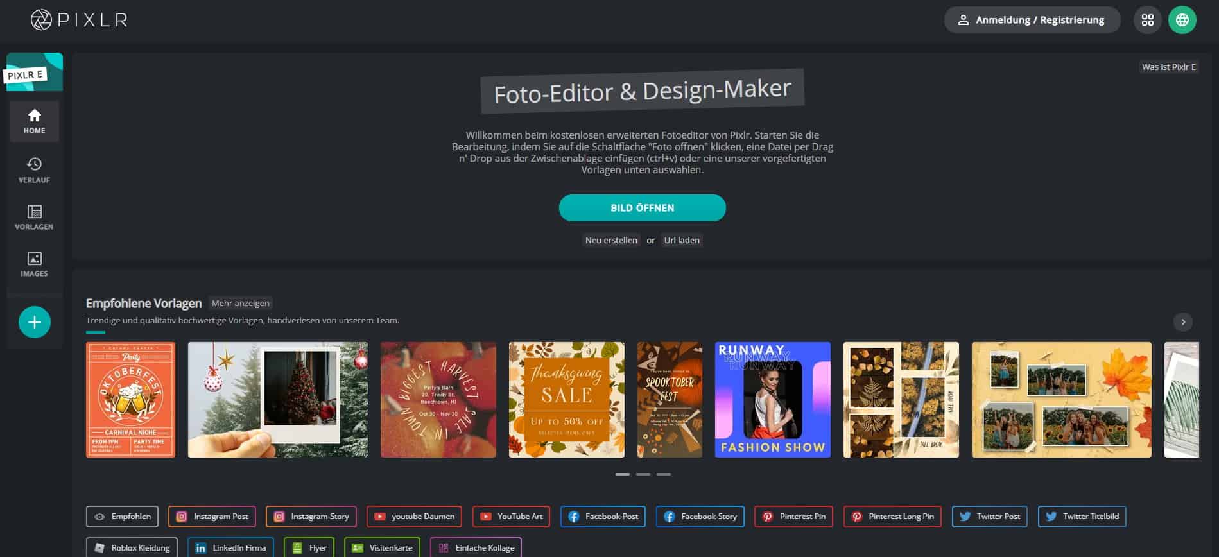Image resolution: width=1219 pixels, height=557 pixels.
Task: Open the apps grid icon
Action: (x=1148, y=20)
